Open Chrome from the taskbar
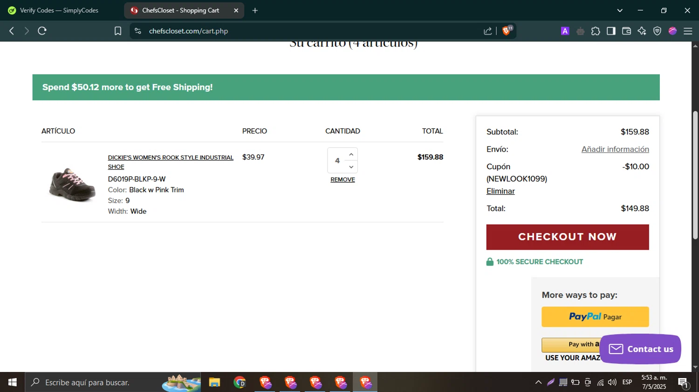The height and width of the screenshot is (392, 699). (x=240, y=382)
